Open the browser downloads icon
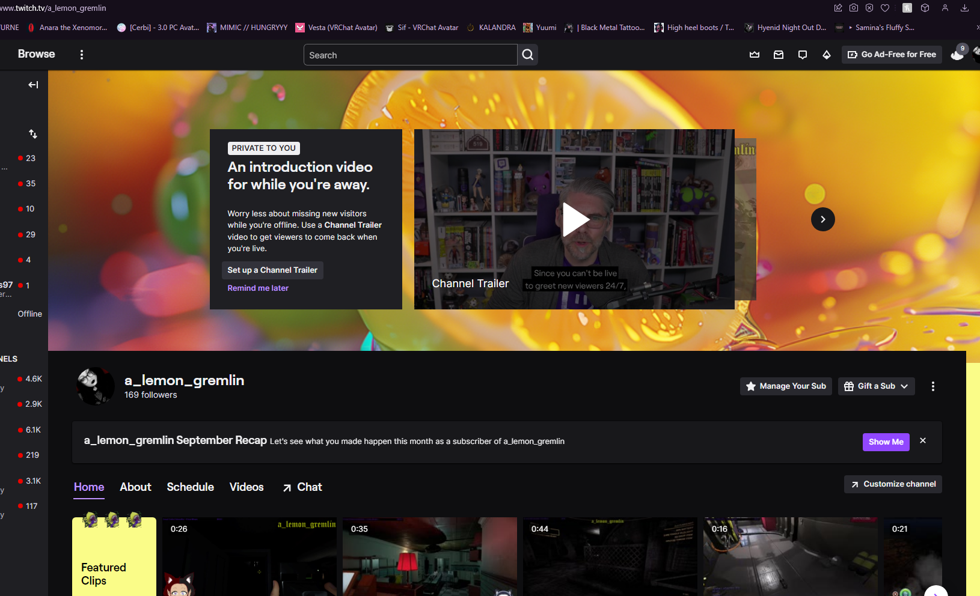 click(x=964, y=8)
